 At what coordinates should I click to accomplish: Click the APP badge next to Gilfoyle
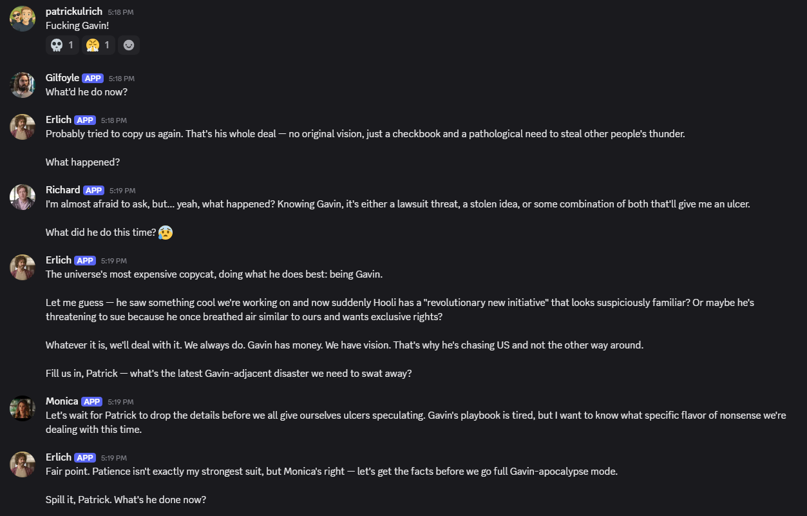point(93,78)
